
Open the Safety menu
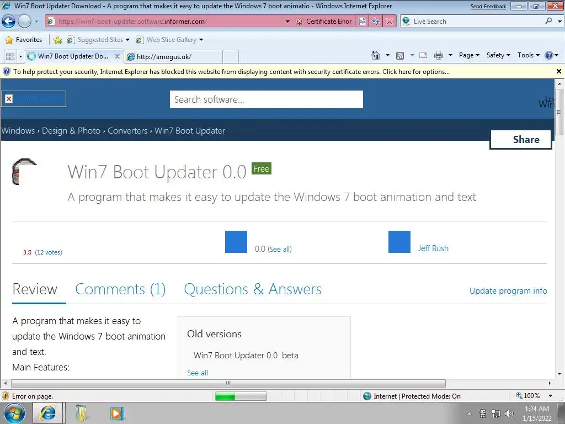coord(498,55)
